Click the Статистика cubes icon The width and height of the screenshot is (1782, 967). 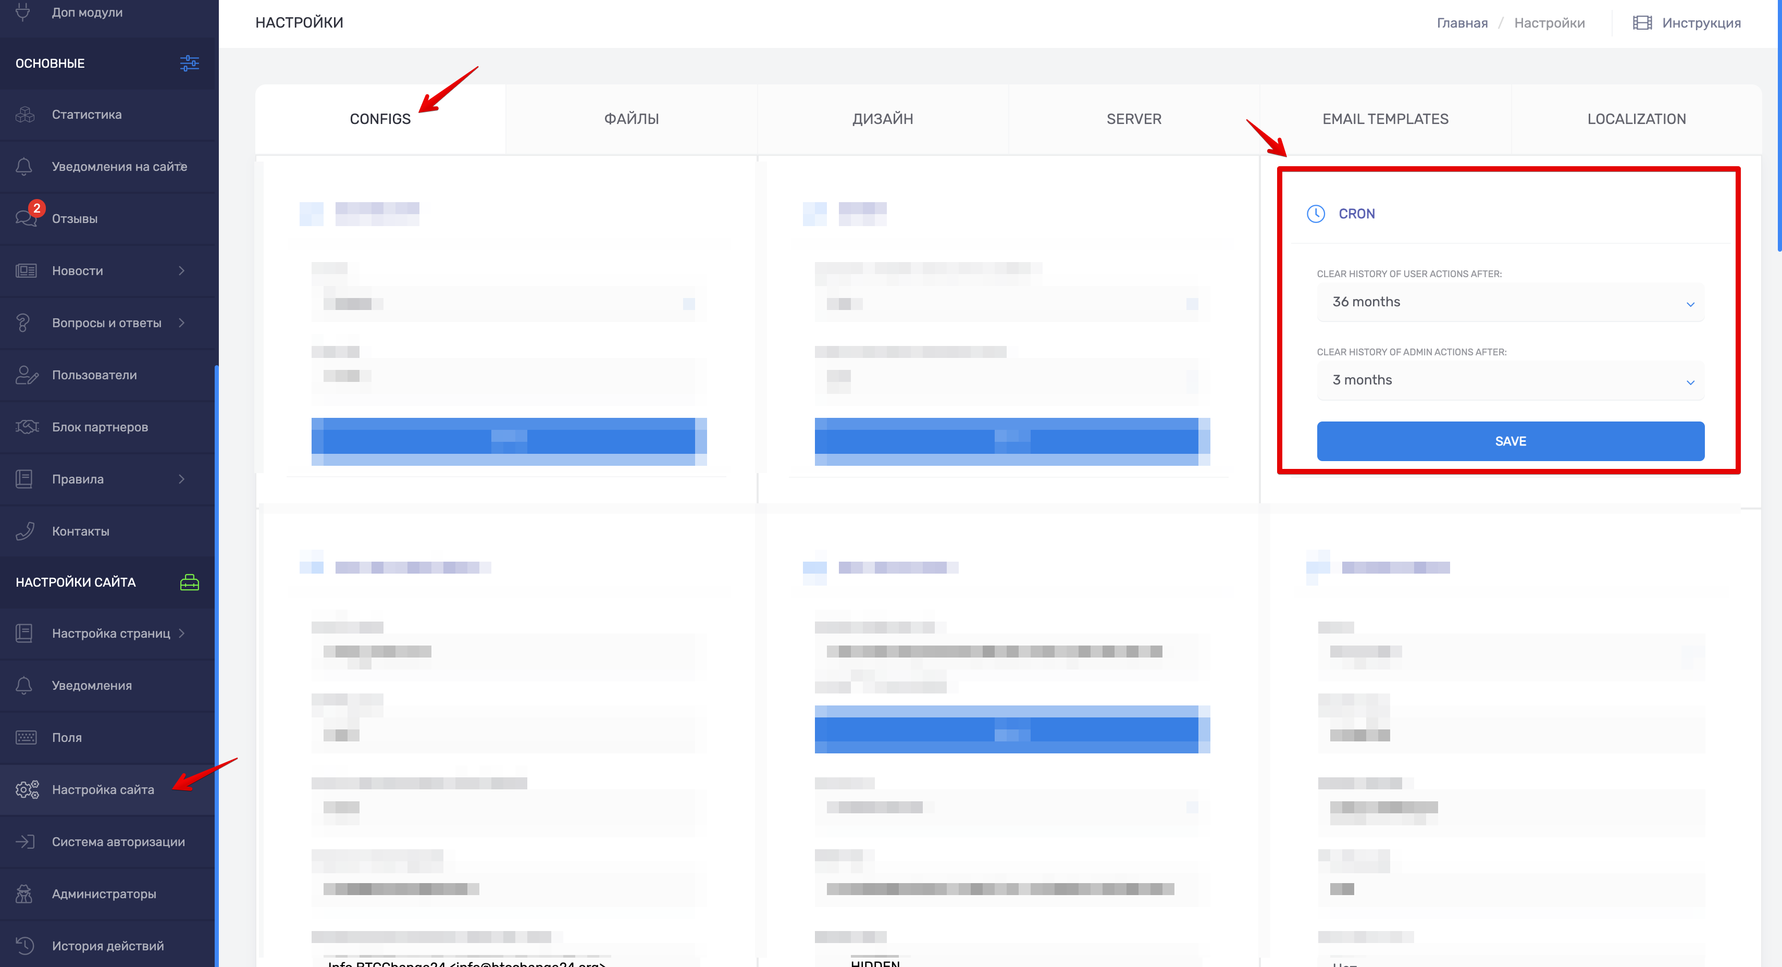(x=25, y=115)
